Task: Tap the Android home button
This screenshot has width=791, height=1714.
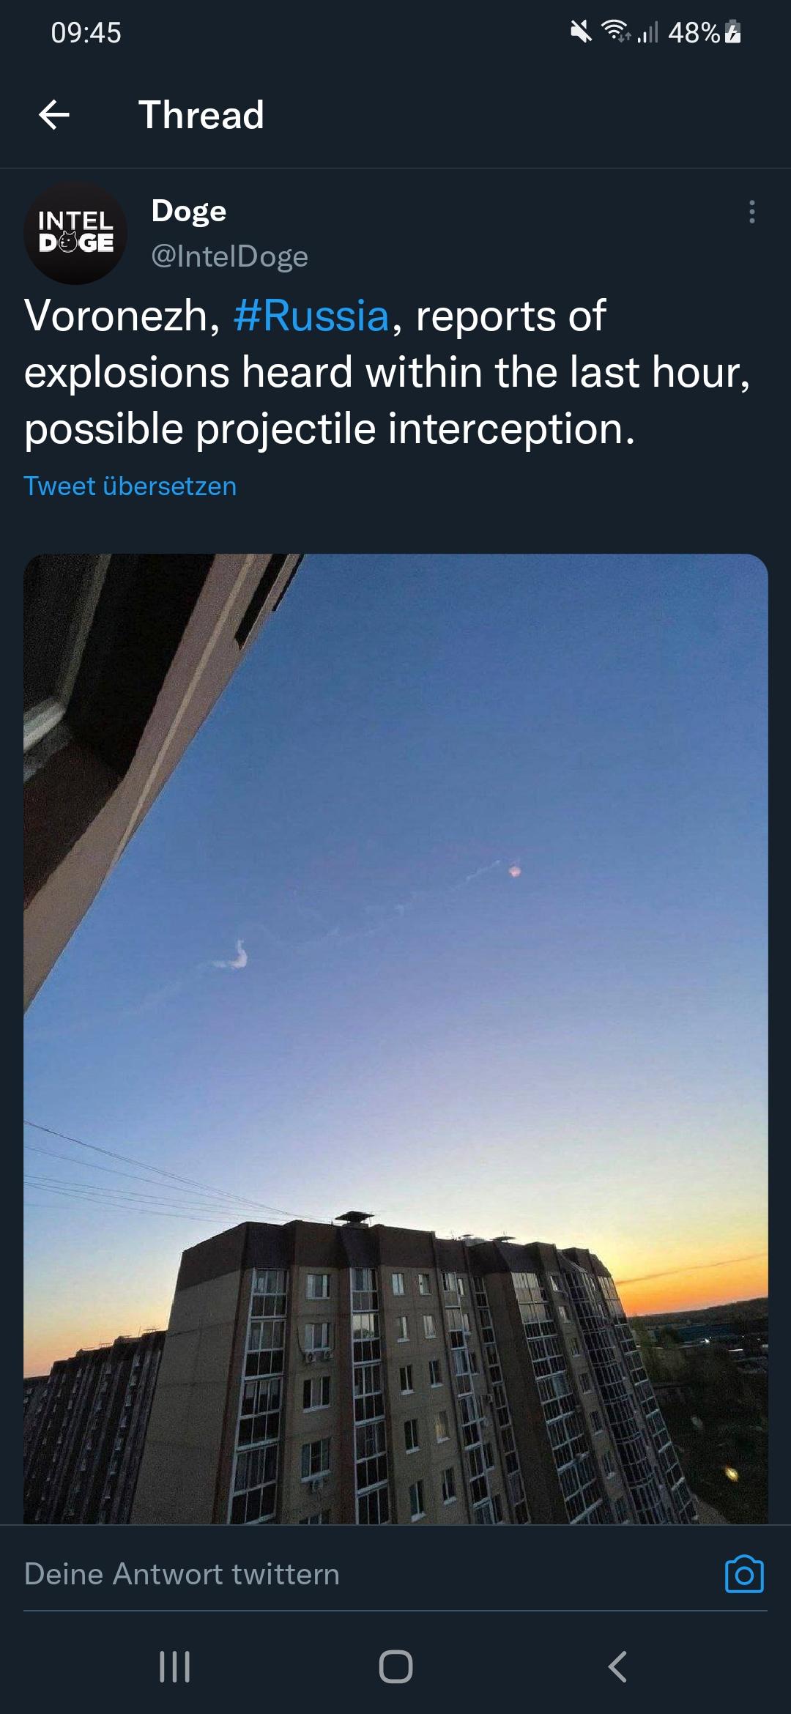Action: (x=395, y=1666)
